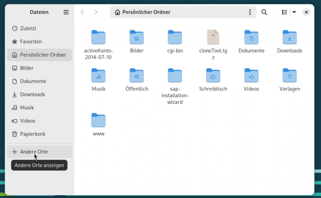
Task: Open Downloads in the sidebar
Action: [32, 95]
